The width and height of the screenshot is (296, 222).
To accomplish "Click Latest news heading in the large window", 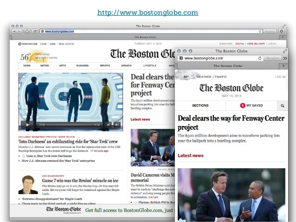I will click(140, 119).
